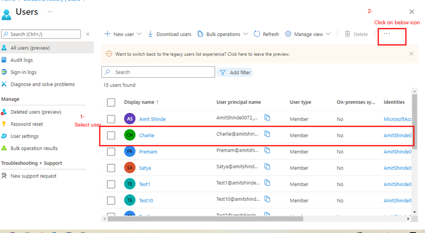This screenshot has width=425, height=233.
Task: Open Amit Shinde's user profile link
Action: (x=152, y=119)
